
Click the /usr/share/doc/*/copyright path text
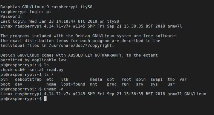tap(81, 46)
